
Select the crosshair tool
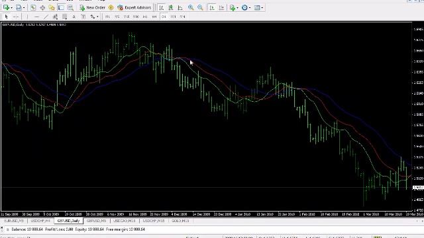click(16, 17)
